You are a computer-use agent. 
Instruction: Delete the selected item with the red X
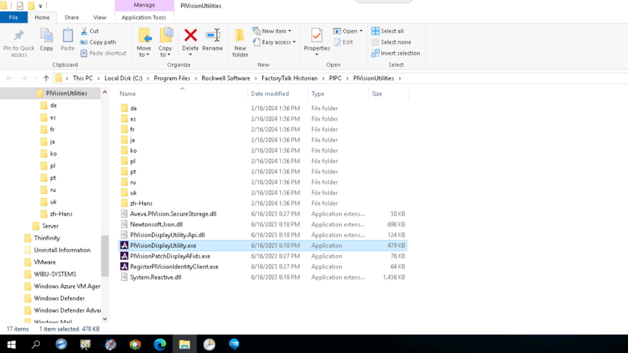tap(190, 35)
